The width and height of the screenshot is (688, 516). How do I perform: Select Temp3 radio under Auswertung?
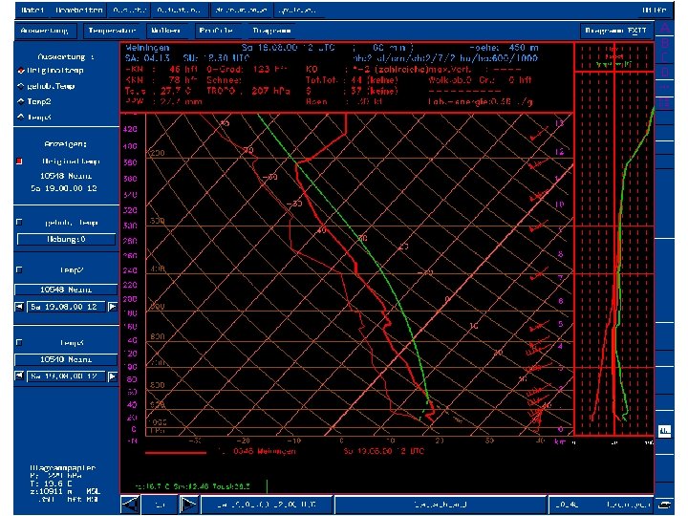[x=21, y=117]
